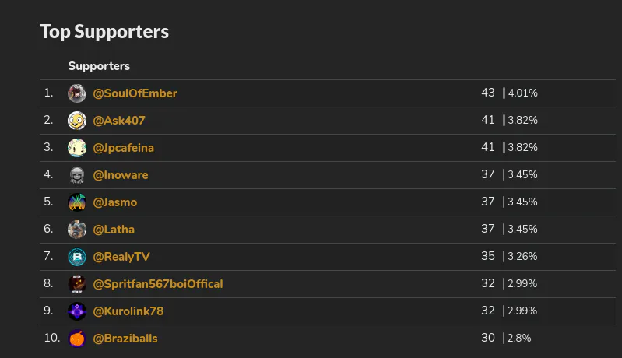Go to the @Inoware profile
Viewport: 622px width, 358px height.
[121, 175]
